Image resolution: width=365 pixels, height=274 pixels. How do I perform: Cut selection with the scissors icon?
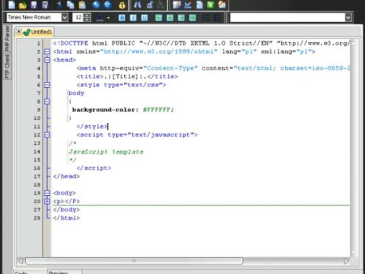point(59,5)
